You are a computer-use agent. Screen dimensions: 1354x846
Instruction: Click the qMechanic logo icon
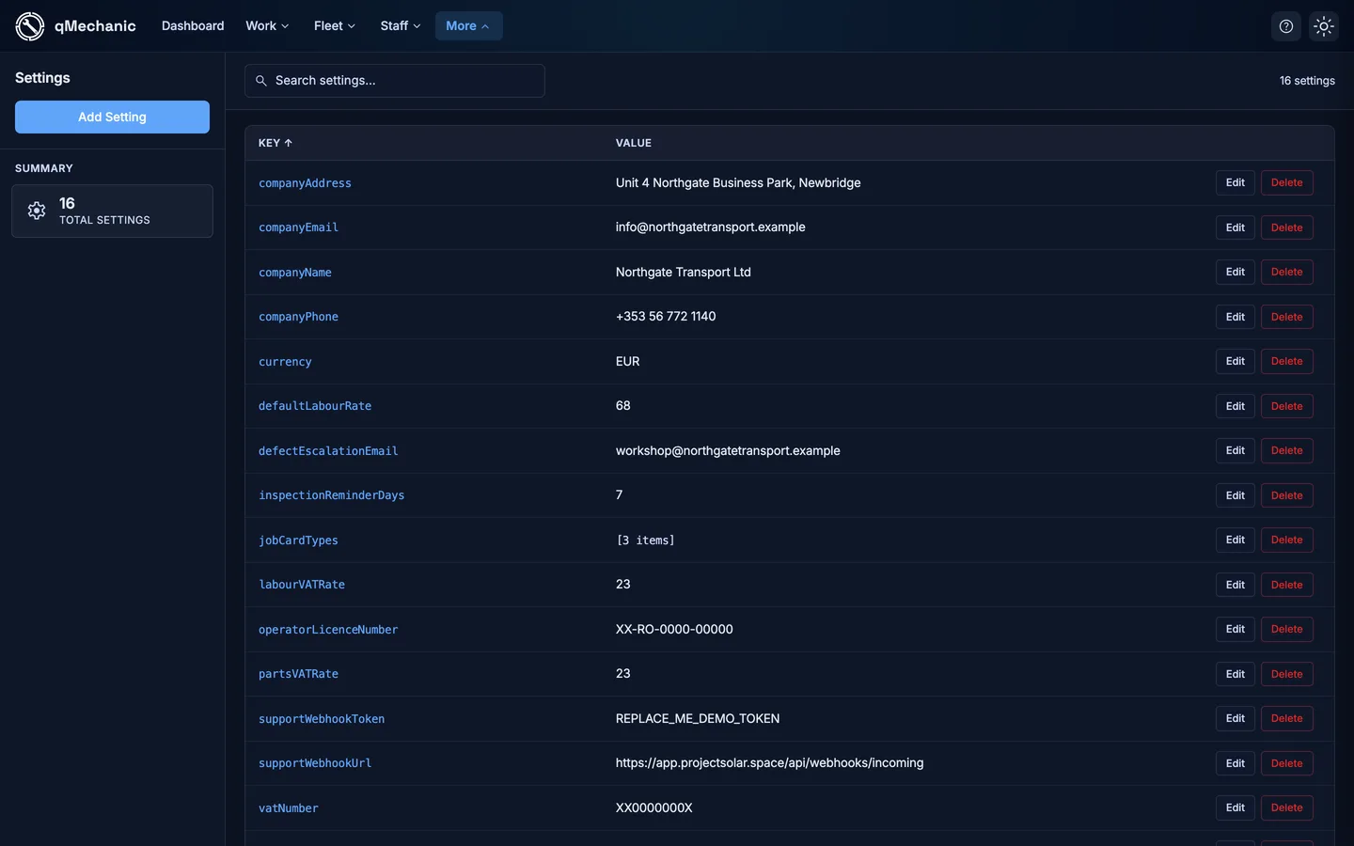pyautogui.click(x=30, y=26)
